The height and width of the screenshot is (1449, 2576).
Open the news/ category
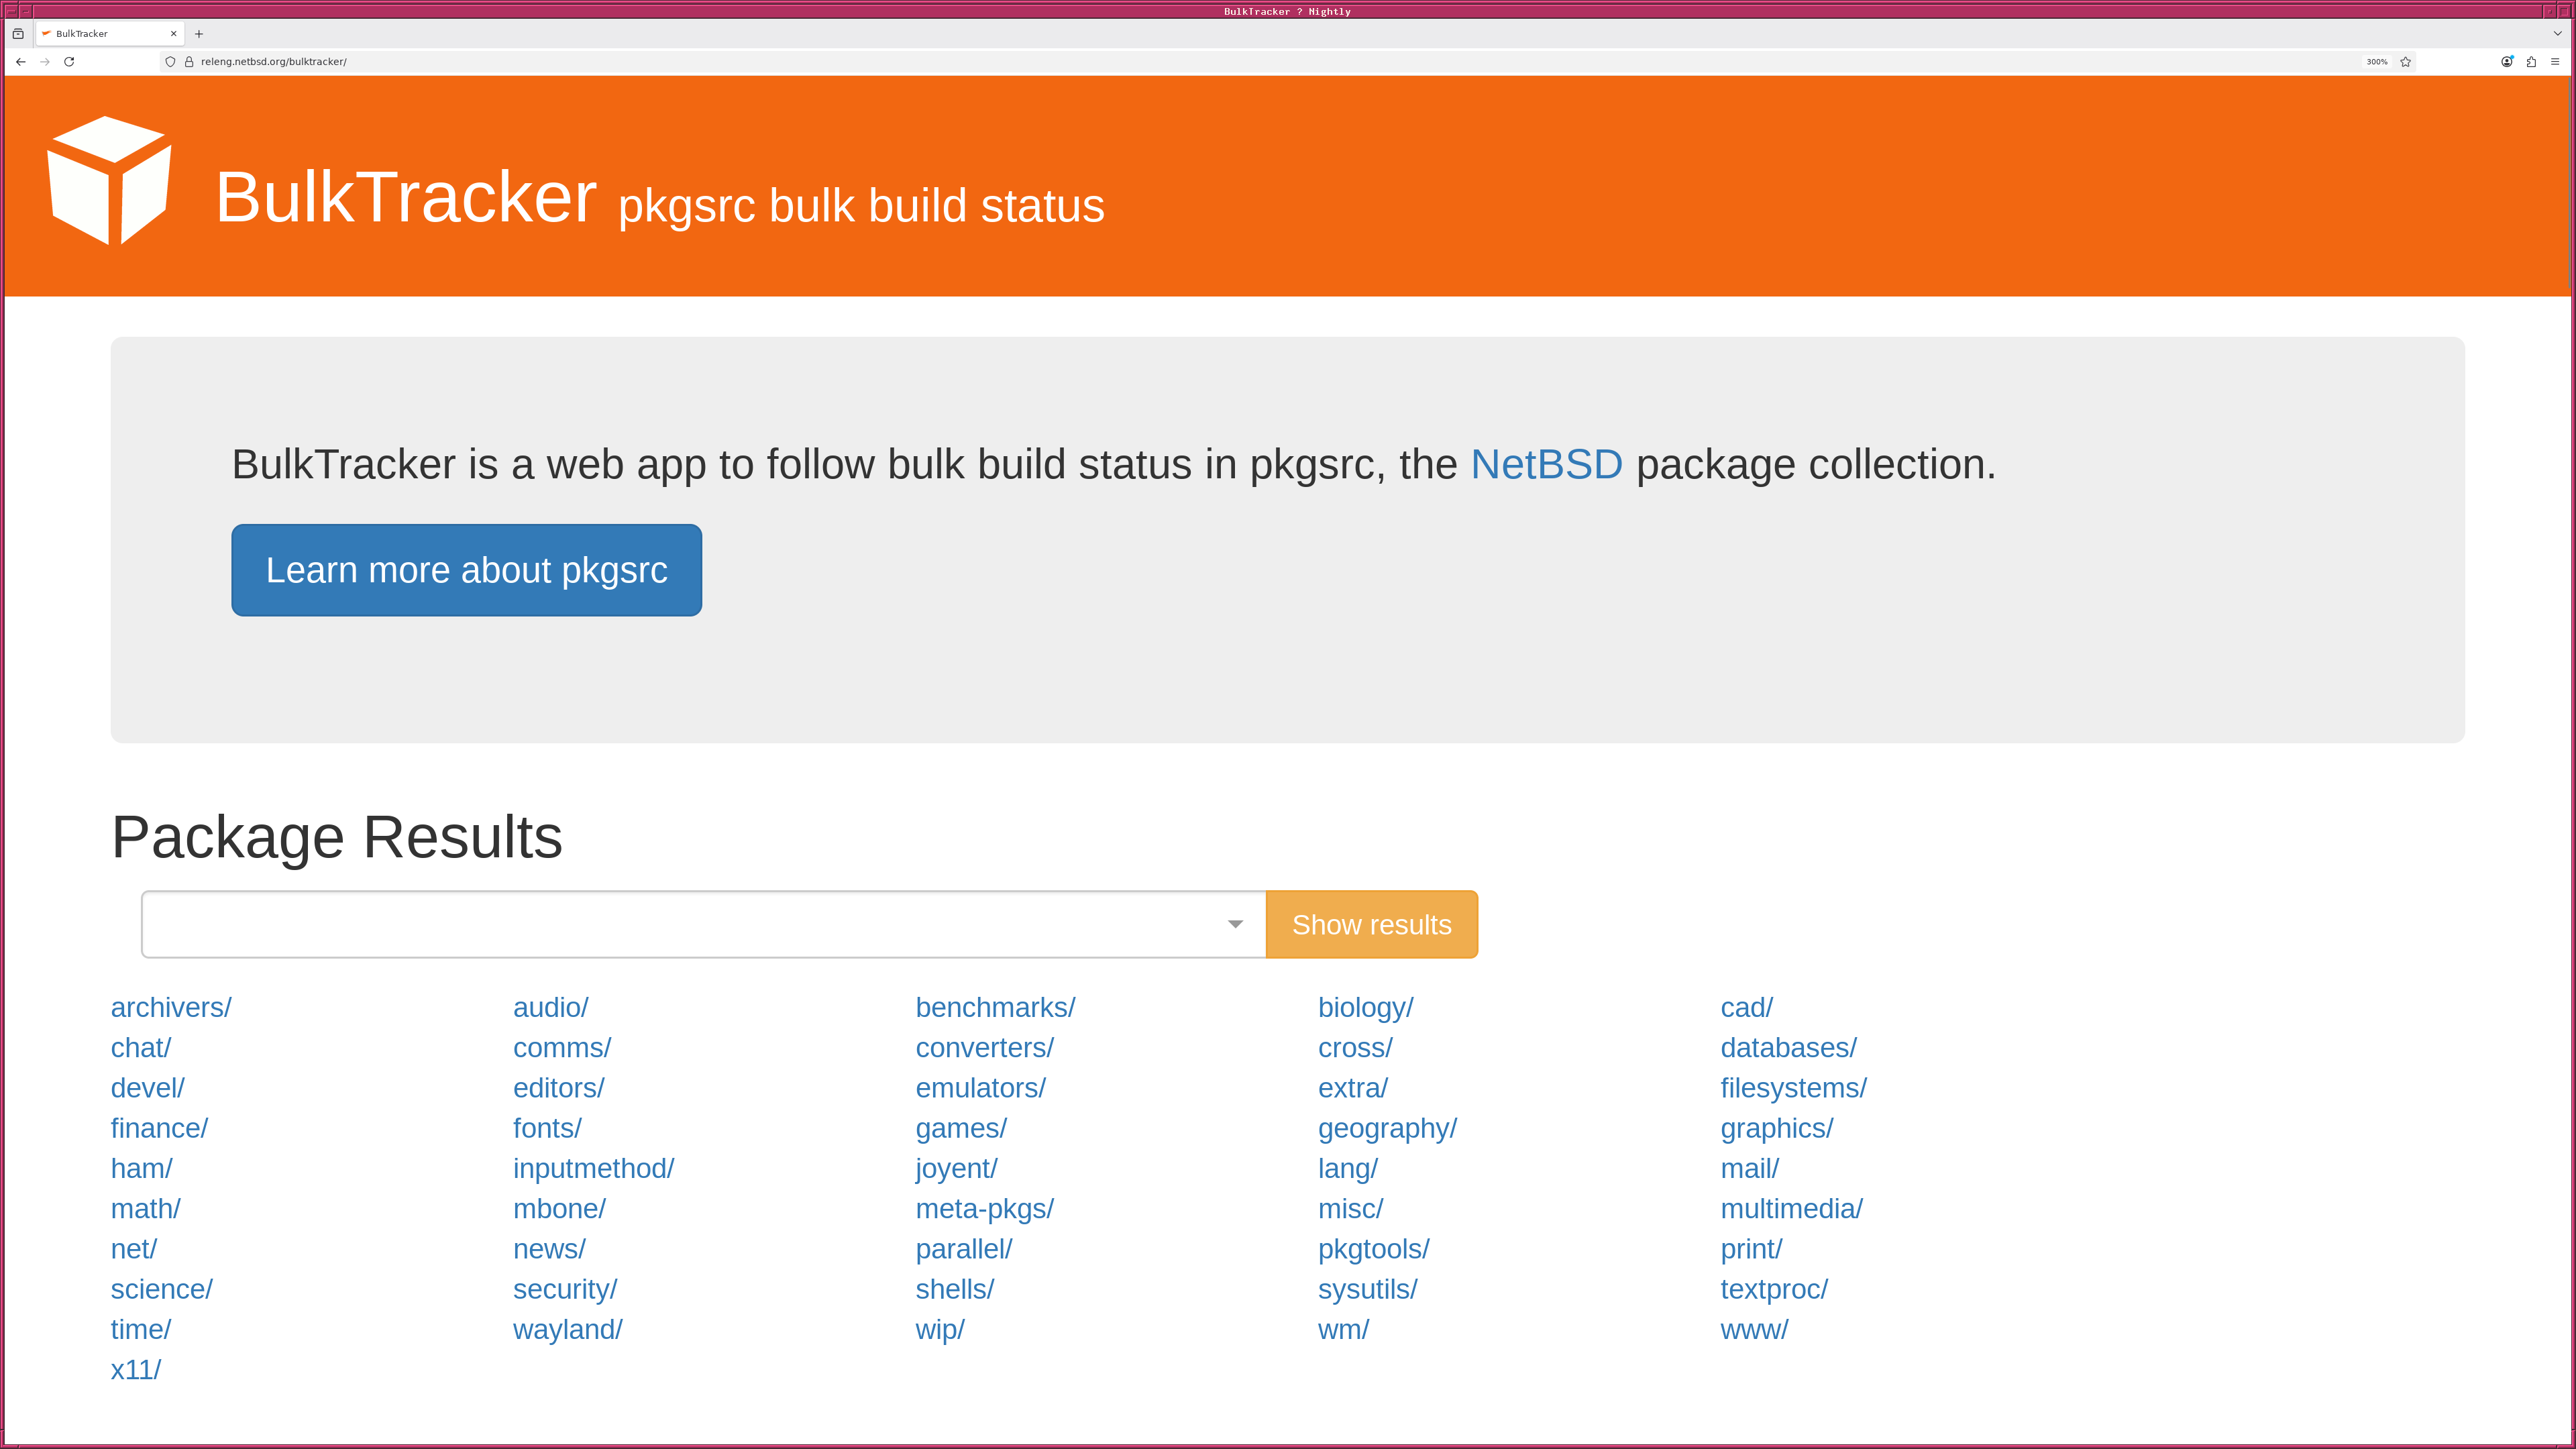pyautogui.click(x=550, y=1249)
